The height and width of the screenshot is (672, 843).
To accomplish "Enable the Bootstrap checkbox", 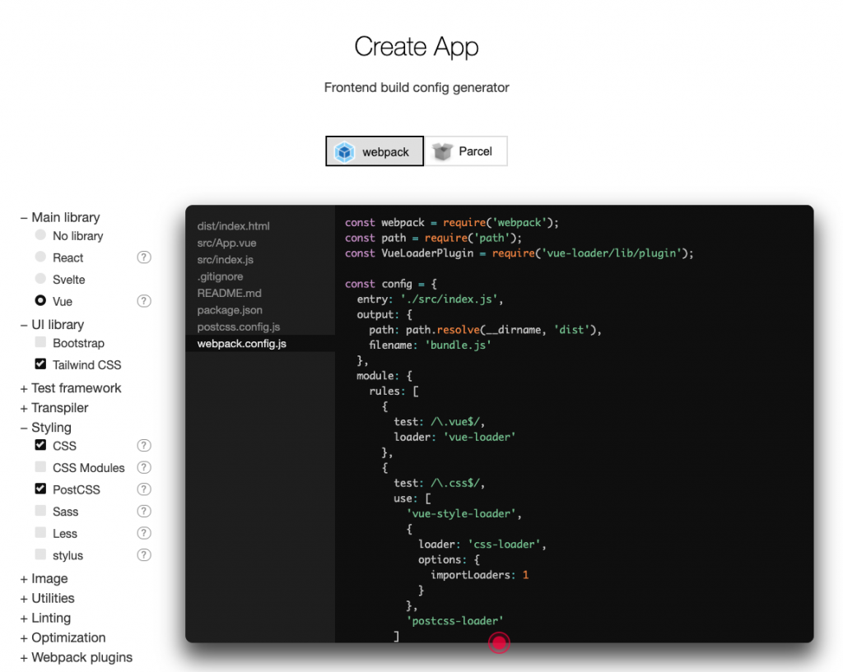I will 40,342.
